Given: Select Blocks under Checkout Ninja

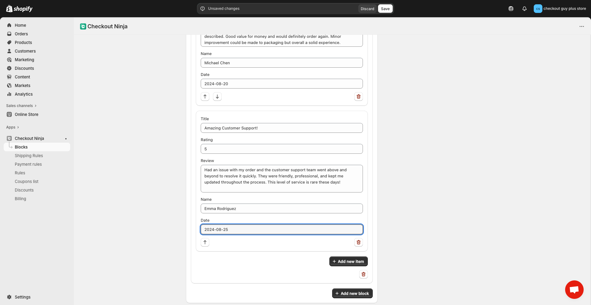Looking at the screenshot, I should 21,147.
